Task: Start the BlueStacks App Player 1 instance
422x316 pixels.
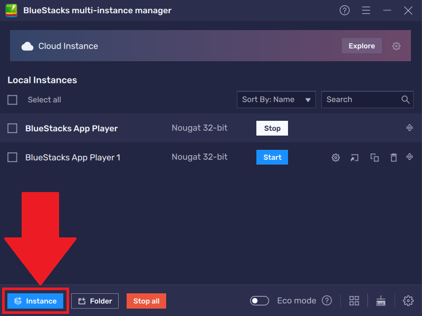Action: pyautogui.click(x=272, y=157)
